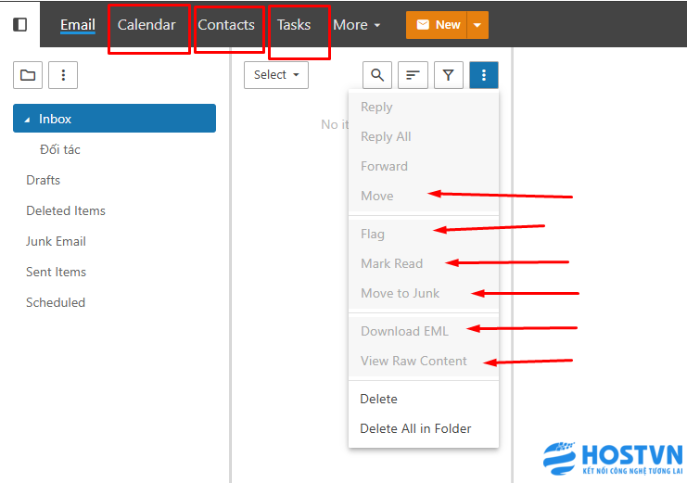Open the Contacts tab

(226, 25)
